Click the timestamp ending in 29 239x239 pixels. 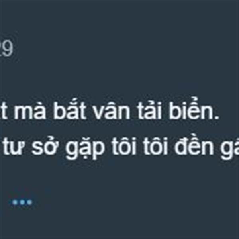coord(6,49)
